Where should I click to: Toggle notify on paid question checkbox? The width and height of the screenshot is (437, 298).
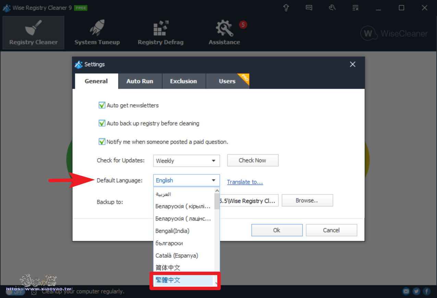102,141
